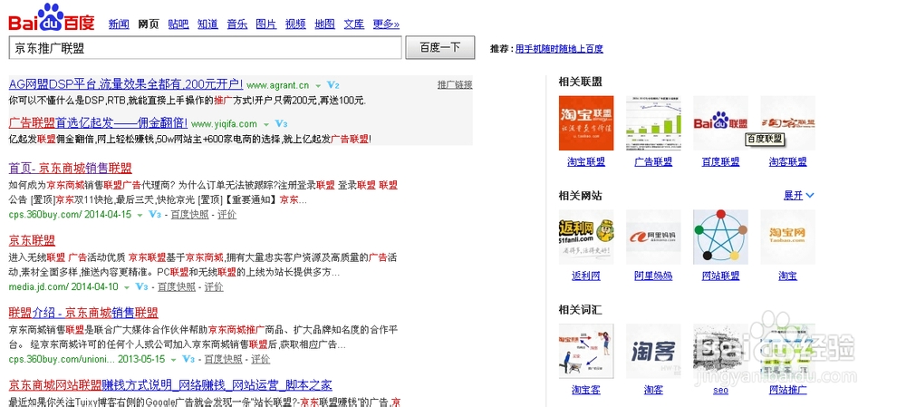Open the 音乐 tab
This screenshot has height=407, width=906.
coord(236,24)
